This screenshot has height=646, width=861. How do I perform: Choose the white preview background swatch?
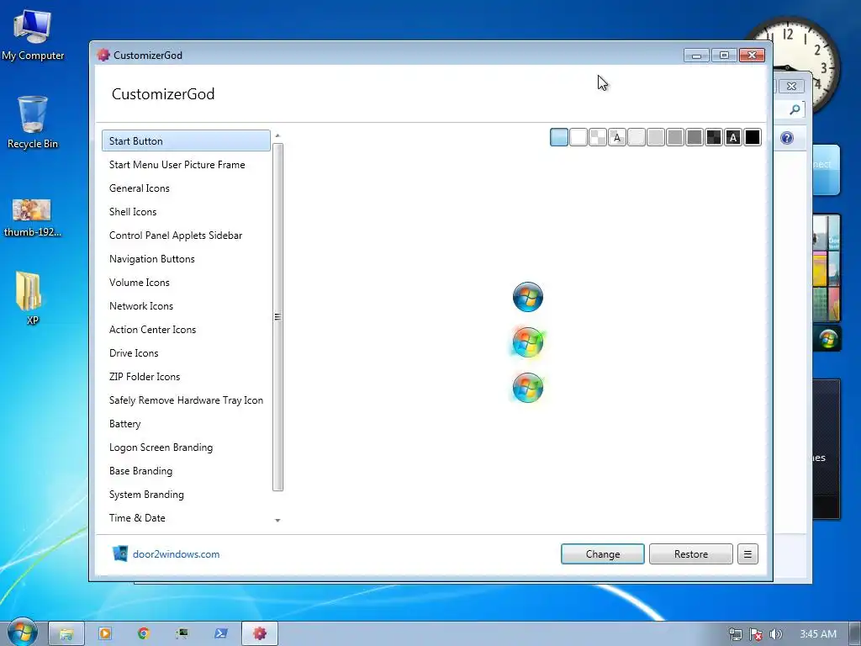(x=578, y=137)
